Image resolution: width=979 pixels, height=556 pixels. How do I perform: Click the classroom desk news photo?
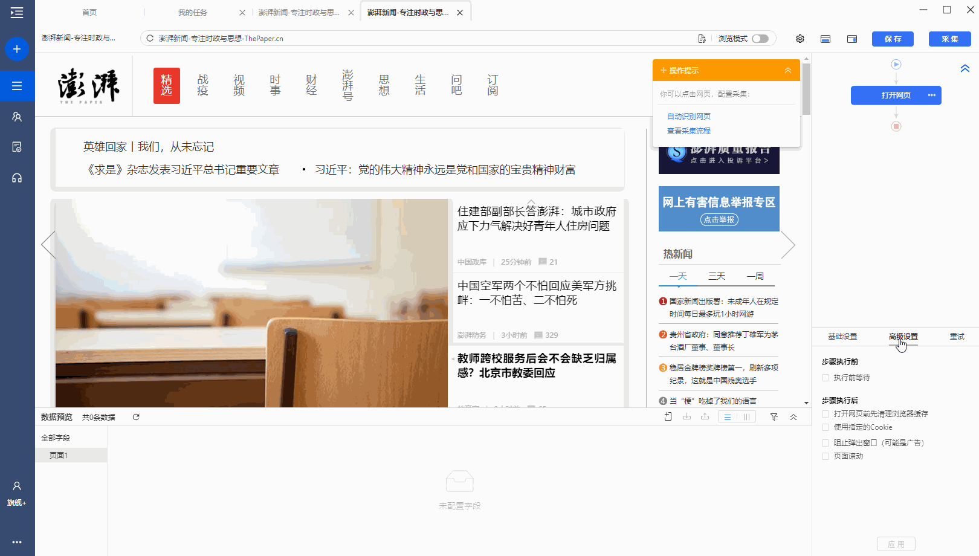coord(251,303)
